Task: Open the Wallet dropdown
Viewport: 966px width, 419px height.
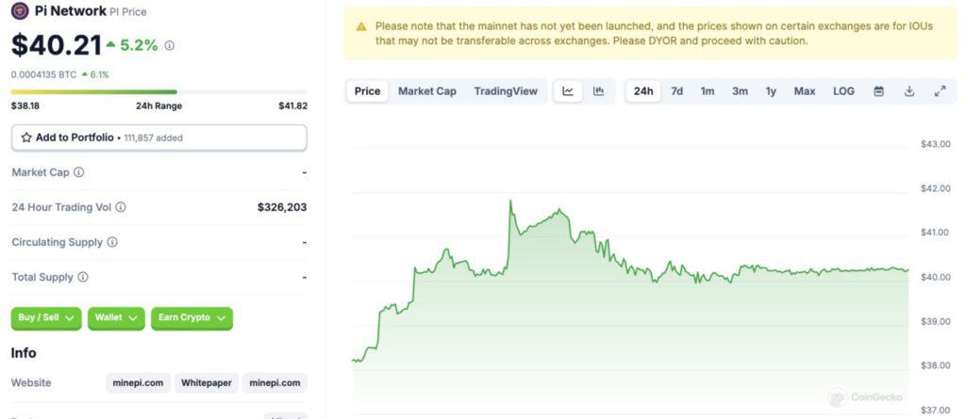Action: coord(116,318)
